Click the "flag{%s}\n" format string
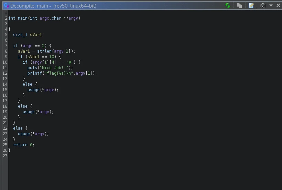This screenshot has width=282, height=190. (58, 73)
